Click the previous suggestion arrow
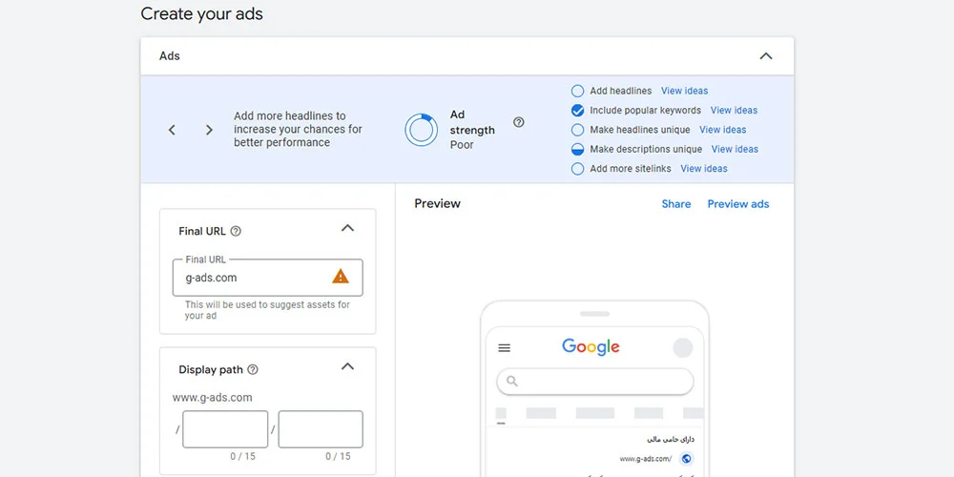This screenshot has width=954, height=477. coord(172,130)
